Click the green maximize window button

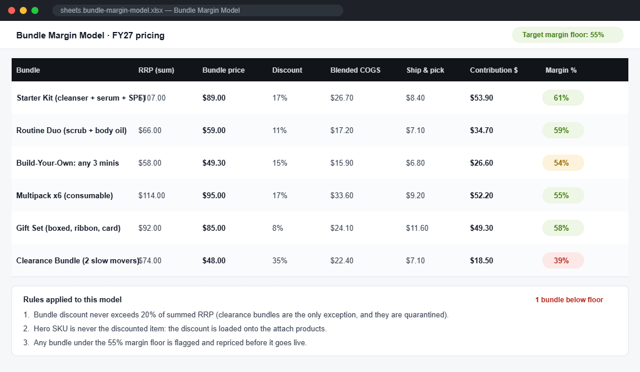point(35,10)
